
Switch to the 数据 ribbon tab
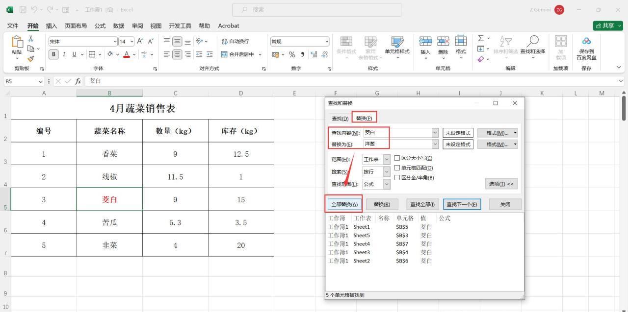coord(119,25)
